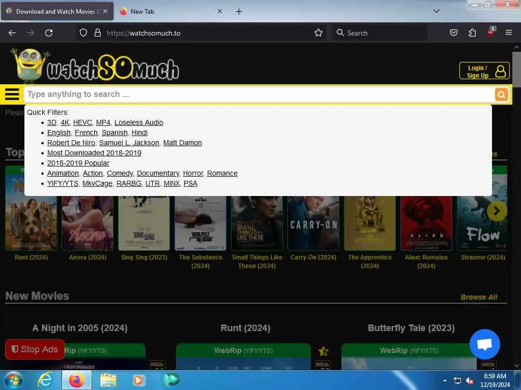Click the orange search magnifier button
Screen dimensions: 521x390
tap(501, 94)
